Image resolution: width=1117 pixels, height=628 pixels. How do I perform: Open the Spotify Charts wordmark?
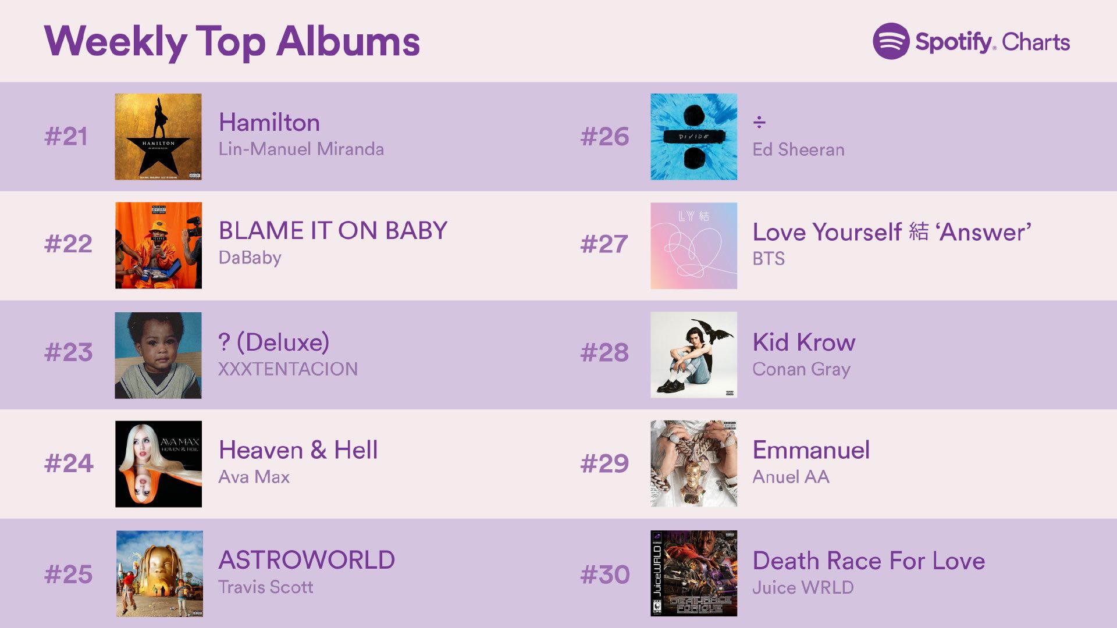click(993, 42)
